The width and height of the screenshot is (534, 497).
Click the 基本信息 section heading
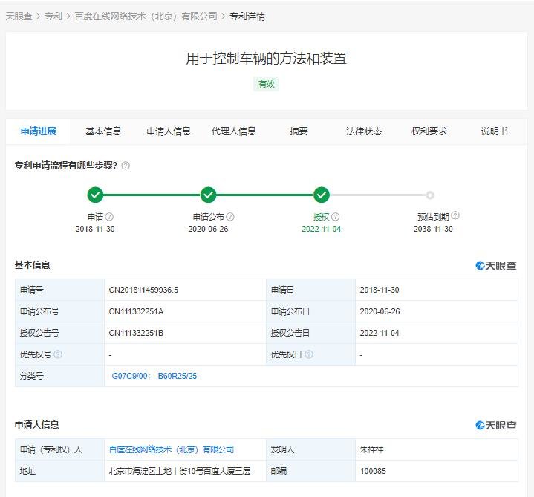pos(33,265)
